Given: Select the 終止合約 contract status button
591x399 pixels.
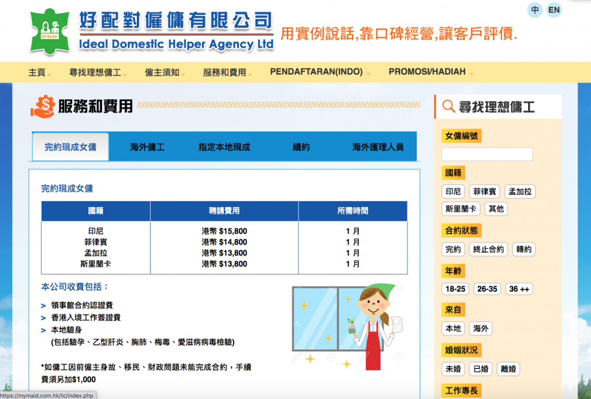Looking at the screenshot, I should click(488, 249).
